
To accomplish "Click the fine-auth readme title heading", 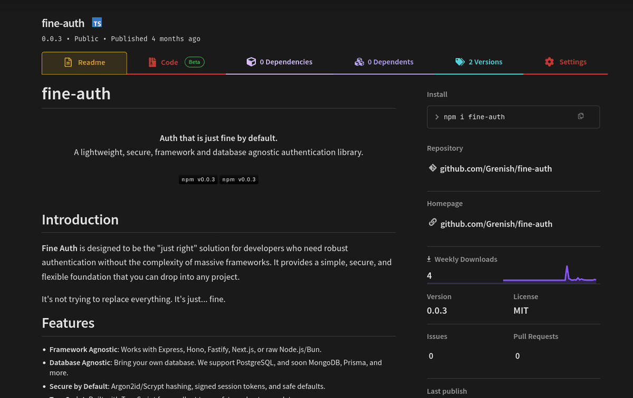I will 76,93.
